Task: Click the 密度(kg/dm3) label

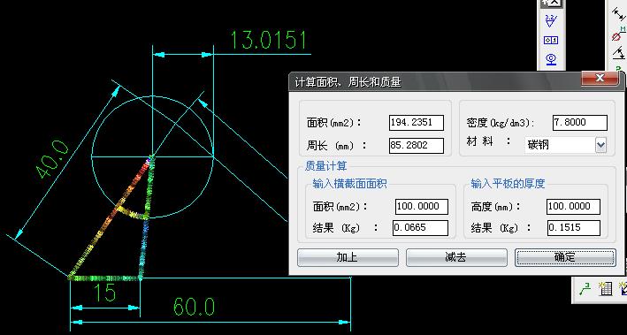Action: point(501,123)
